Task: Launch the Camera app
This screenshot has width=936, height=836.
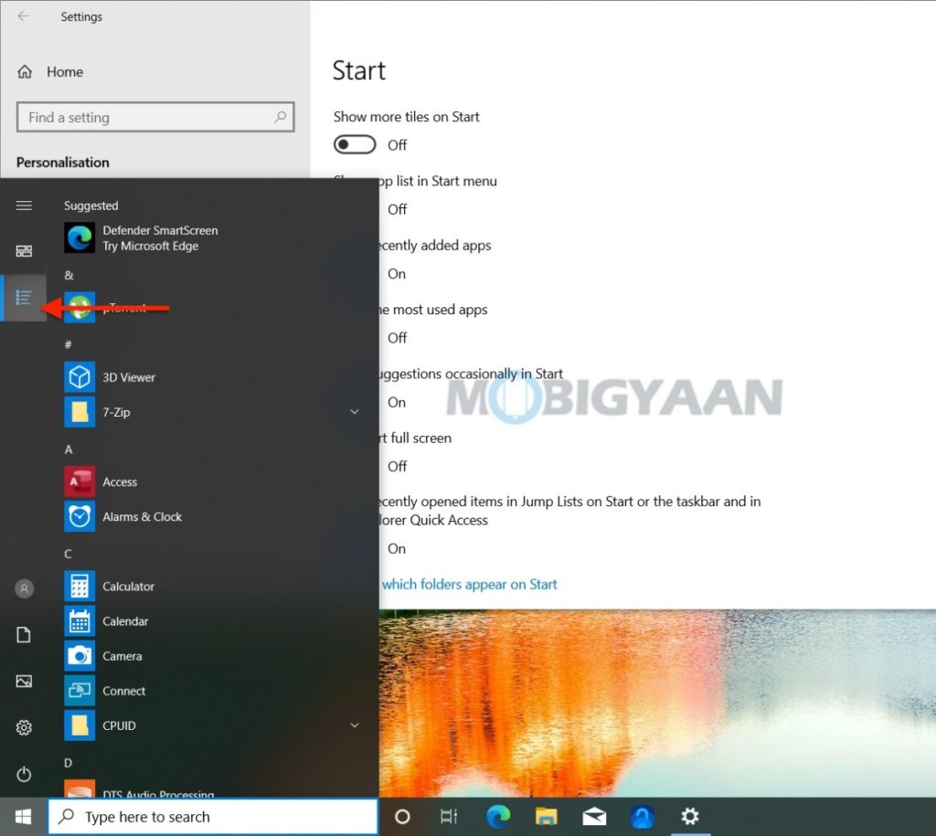Action: tap(122, 656)
